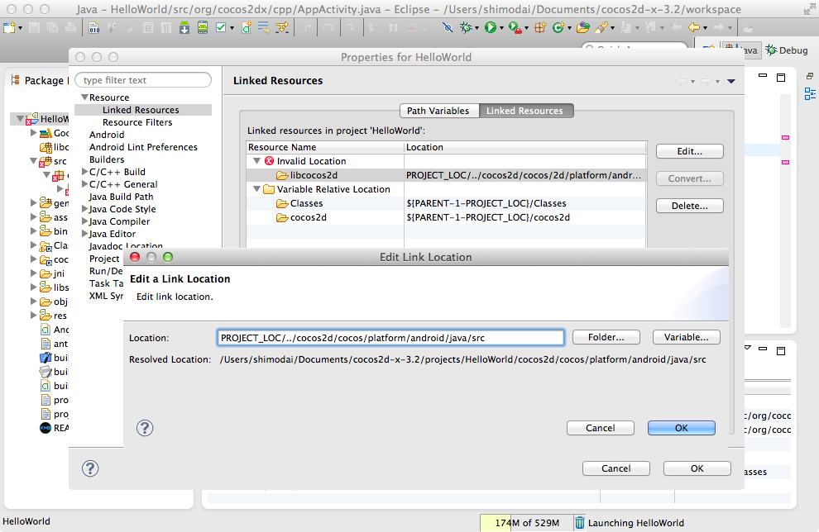This screenshot has height=532, width=819.
Task: Click the libcocos2d folder icon in table
Action: pyautogui.click(x=283, y=175)
